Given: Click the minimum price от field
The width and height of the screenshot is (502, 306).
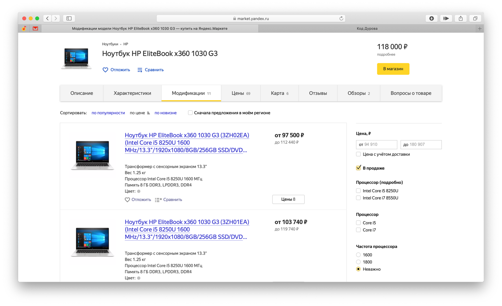Looking at the screenshot, I should (376, 144).
